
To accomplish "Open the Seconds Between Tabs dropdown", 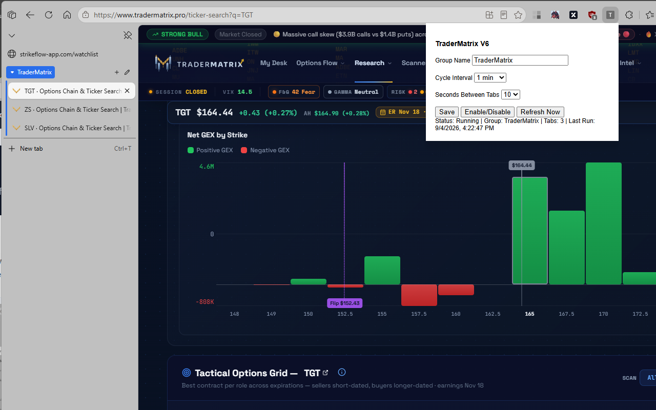I will coord(510,95).
